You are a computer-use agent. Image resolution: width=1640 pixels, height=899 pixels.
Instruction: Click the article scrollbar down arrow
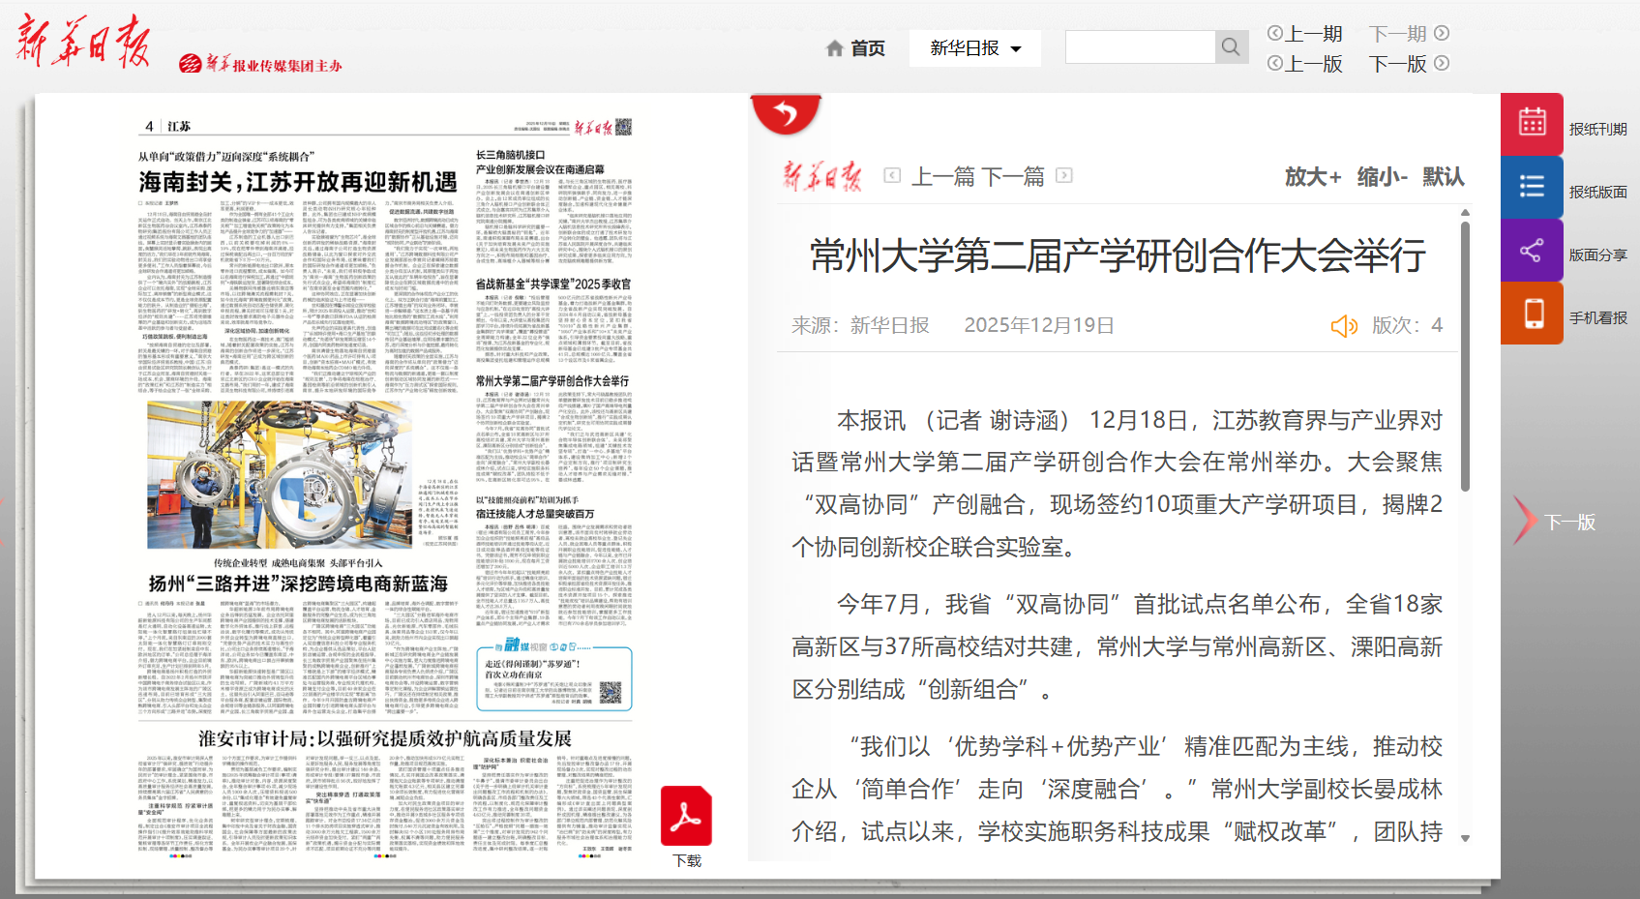click(x=1465, y=839)
